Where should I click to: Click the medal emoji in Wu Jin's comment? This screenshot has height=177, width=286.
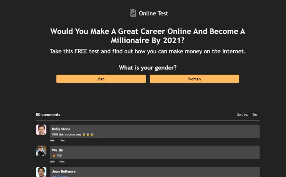[x=54, y=155]
